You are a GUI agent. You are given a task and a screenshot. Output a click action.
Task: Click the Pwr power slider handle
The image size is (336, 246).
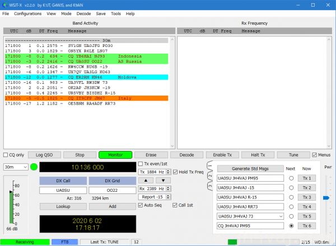[x=326, y=197]
